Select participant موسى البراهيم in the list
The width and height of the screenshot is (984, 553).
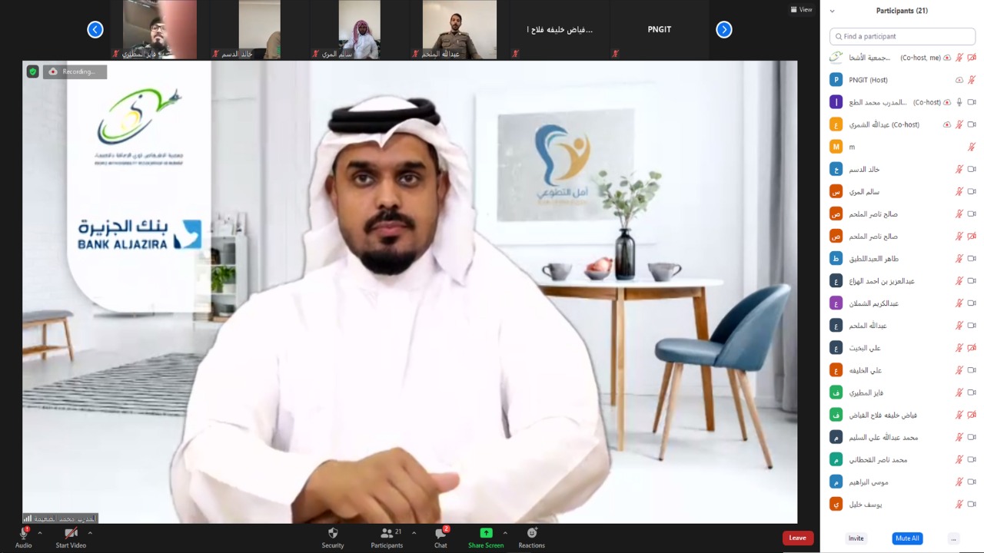click(903, 482)
